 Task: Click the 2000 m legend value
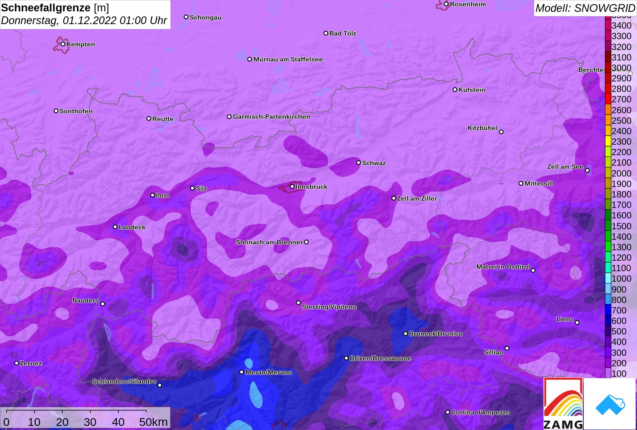click(622, 173)
